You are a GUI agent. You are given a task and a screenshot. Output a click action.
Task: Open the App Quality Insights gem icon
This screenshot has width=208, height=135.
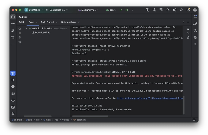click(x=13, y=87)
